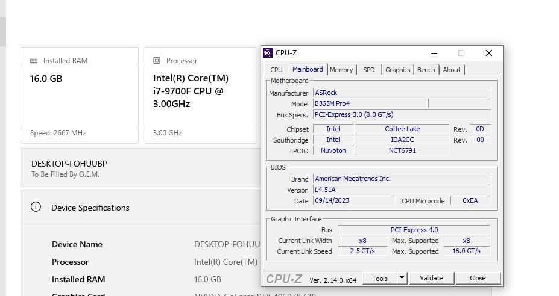Click the 16.0 GB text in Installed RAM card
The width and height of the screenshot is (559, 296).
(46, 79)
